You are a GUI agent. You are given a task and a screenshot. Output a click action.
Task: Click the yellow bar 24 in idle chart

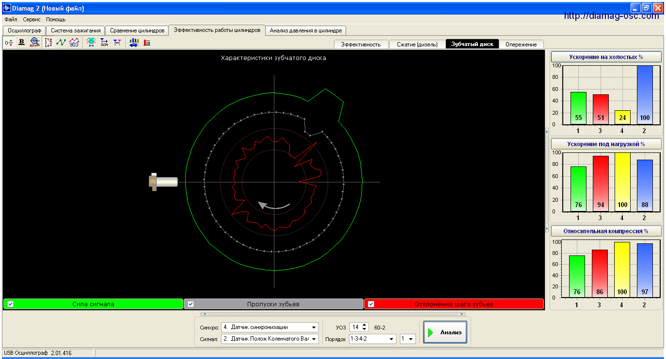(x=622, y=117)
